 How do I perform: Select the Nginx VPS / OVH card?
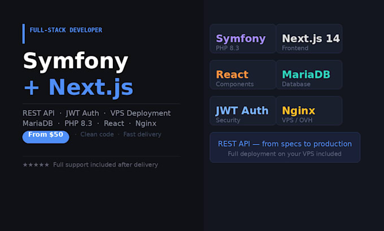(x=309, y=111)
